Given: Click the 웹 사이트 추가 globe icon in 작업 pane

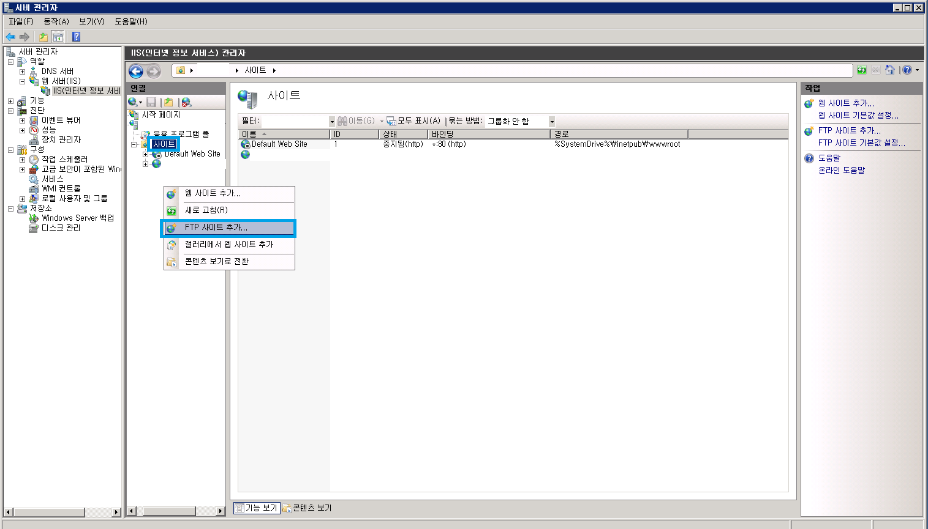Looking at the screenshot, I should pyautogui.click(x=809, y=103).
